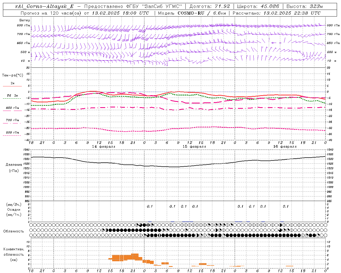Click the Ветер panel label

point(25,20)
